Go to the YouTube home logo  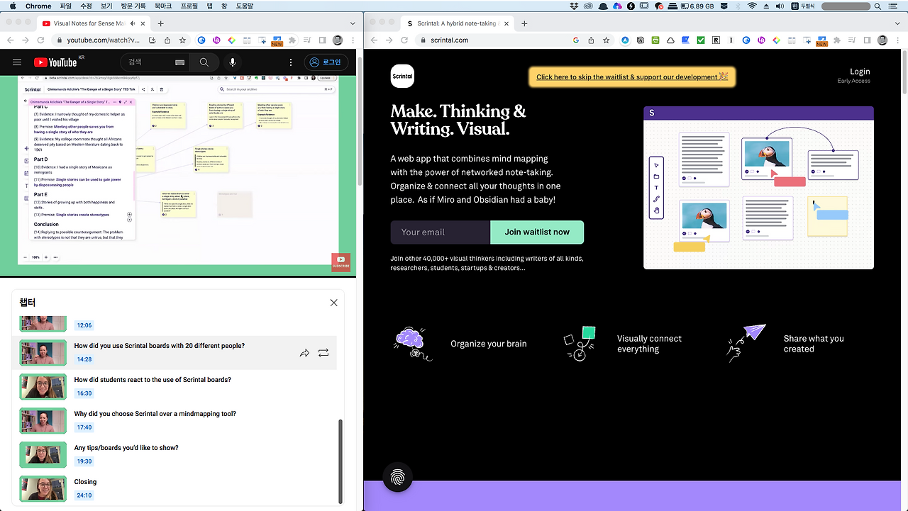point(55,62)
